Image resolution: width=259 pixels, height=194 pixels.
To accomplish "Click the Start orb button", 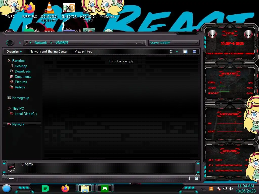I will click(7, 189).
